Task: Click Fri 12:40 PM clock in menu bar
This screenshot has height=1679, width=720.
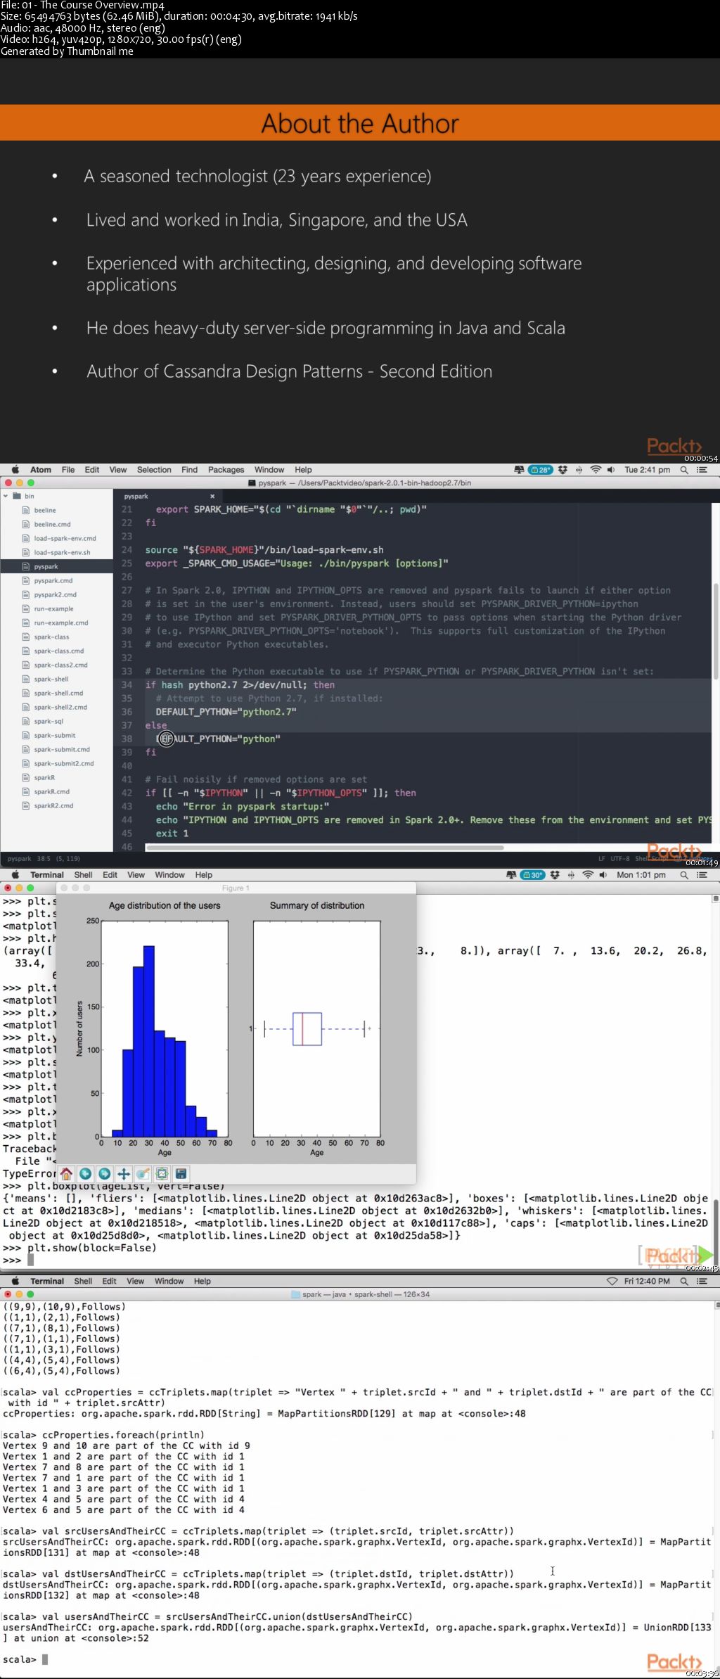Action: click(647, 1281)
